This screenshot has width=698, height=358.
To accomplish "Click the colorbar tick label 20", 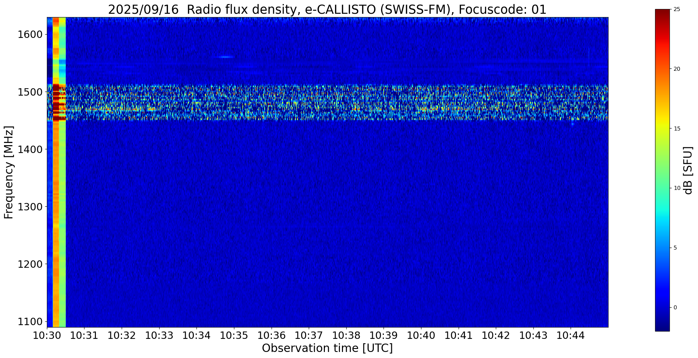I will click(x=677, y=69).
